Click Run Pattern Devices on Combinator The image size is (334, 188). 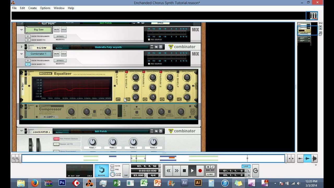pyautogui.click(x=56, y=139)
